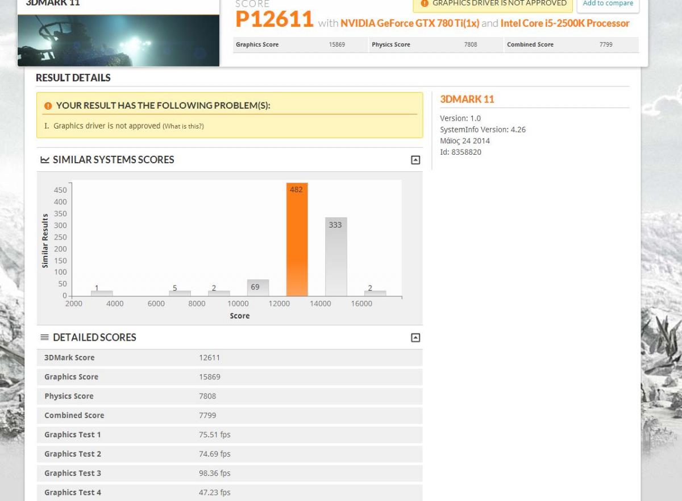The image size is (682, 501).
Task: Click the list icon beside Detailed Scores
Action: point(45,338)
